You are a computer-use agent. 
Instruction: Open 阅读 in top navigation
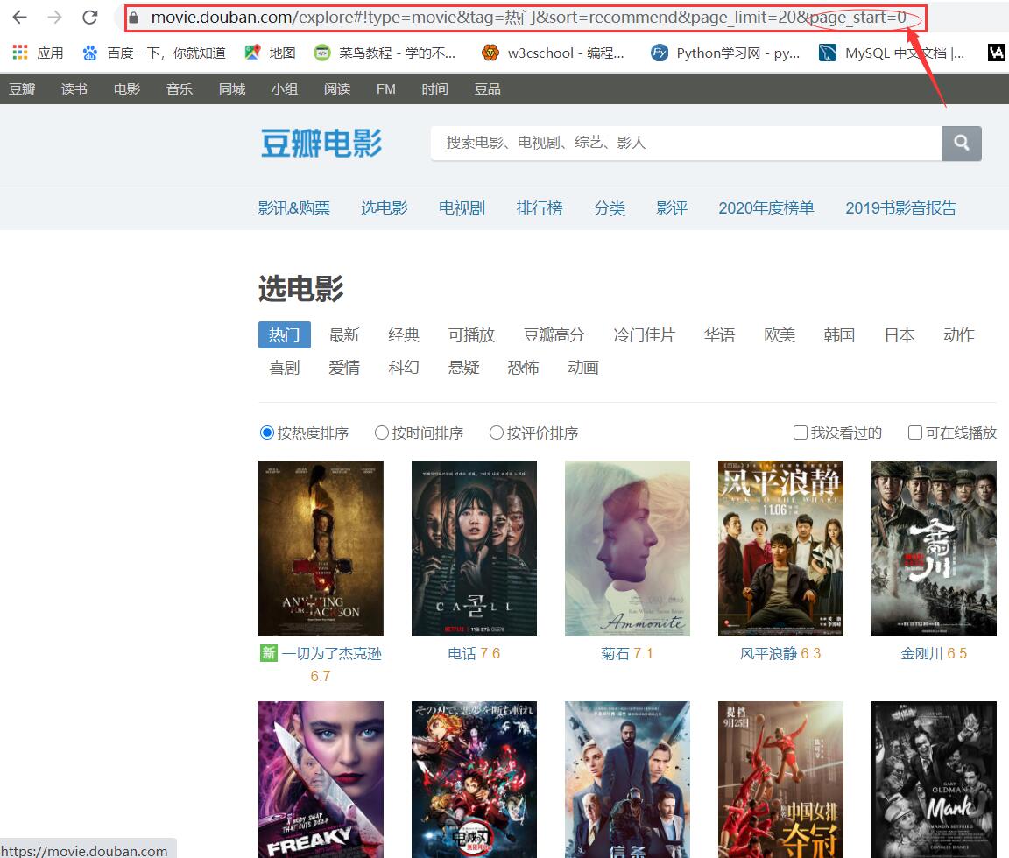(337, 88)
